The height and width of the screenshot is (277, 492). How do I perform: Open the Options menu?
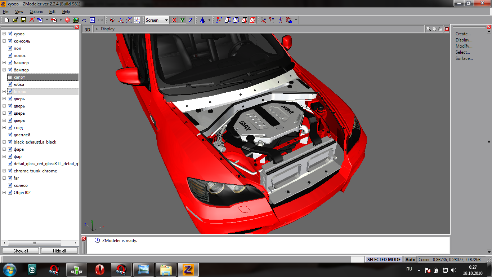click(x=36, y=12)
